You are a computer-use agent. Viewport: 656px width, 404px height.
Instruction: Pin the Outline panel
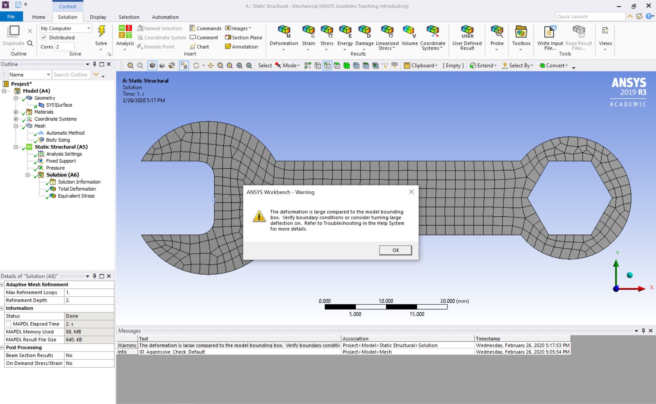[x=94, y=64]
